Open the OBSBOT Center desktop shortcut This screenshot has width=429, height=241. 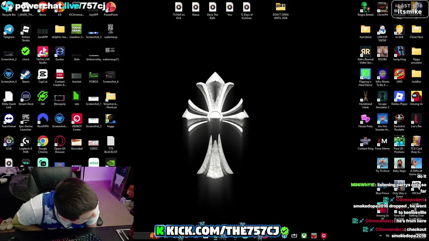[77, 123]
